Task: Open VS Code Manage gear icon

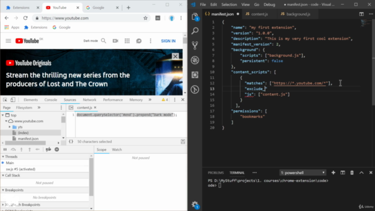Action: click(195, 205)
